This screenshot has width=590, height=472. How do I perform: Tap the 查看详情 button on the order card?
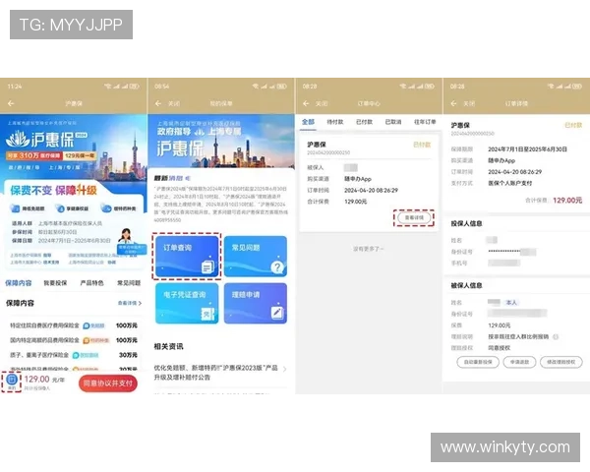click(x=414, y=218)
